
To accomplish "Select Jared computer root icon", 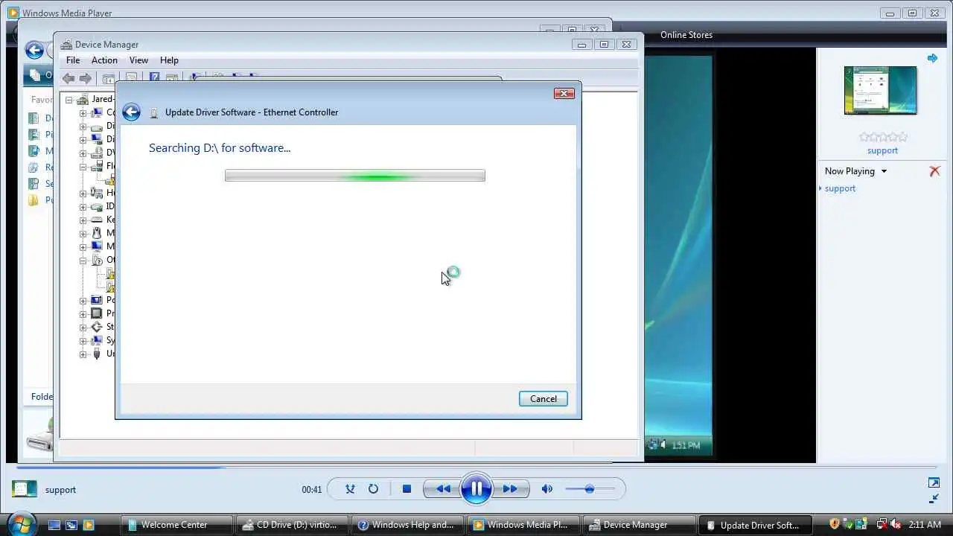I will point(82,100).
